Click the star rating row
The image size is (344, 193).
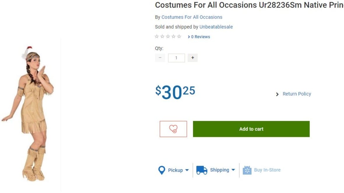pos(168,37)
